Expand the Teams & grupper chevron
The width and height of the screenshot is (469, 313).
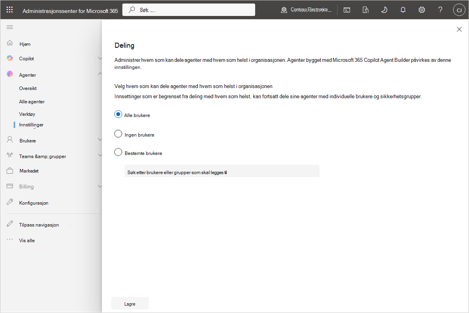pos(100,155)
